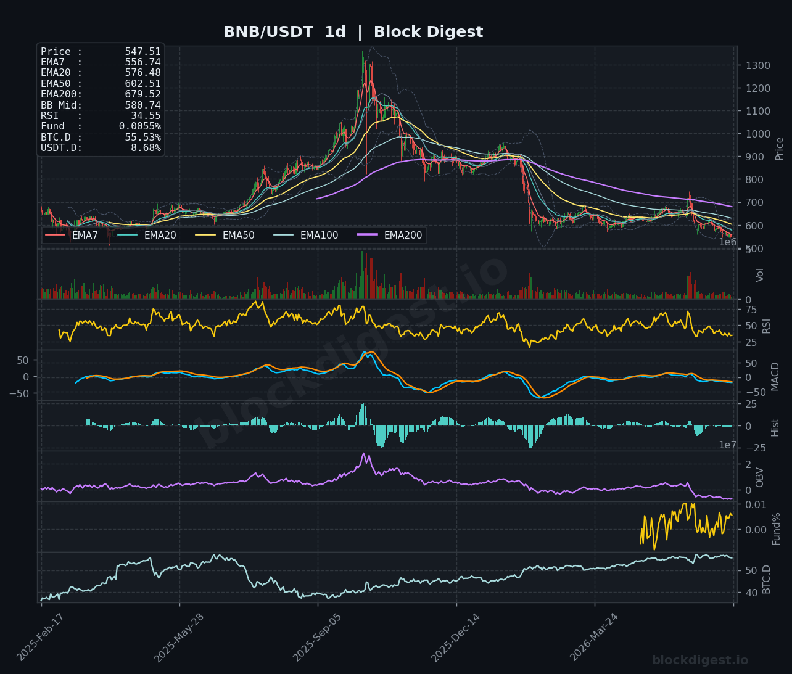Click the 1000 price tick label
The image size is (792, 674).
click(758, 134)
